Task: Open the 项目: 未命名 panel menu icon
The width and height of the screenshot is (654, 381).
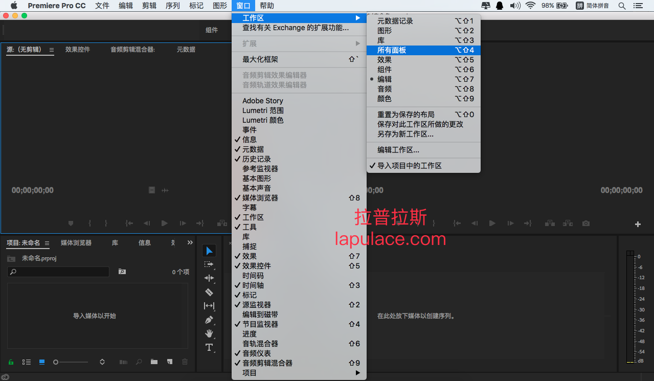Action: pyautogui.click(x=47, y=243)
